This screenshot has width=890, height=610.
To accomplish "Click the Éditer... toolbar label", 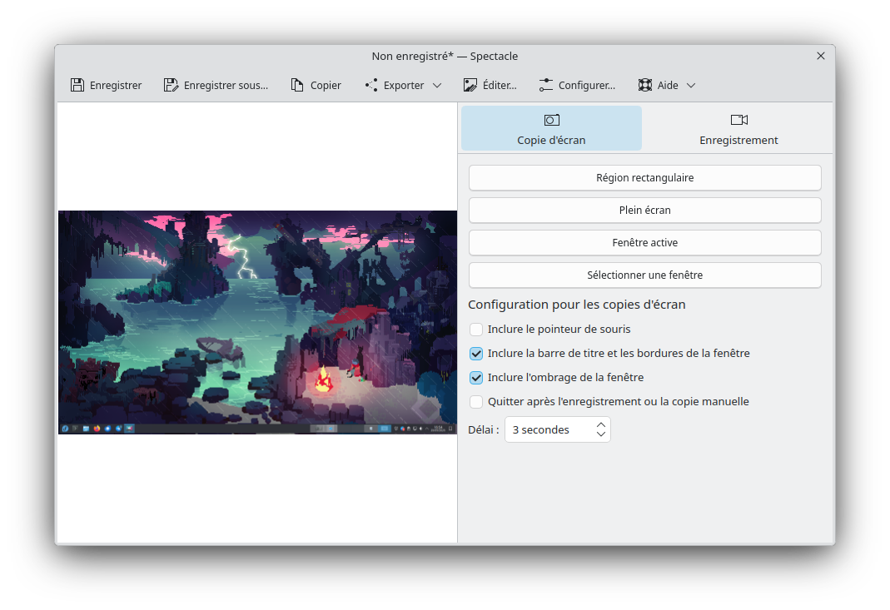I will click(x=500, y=85).
